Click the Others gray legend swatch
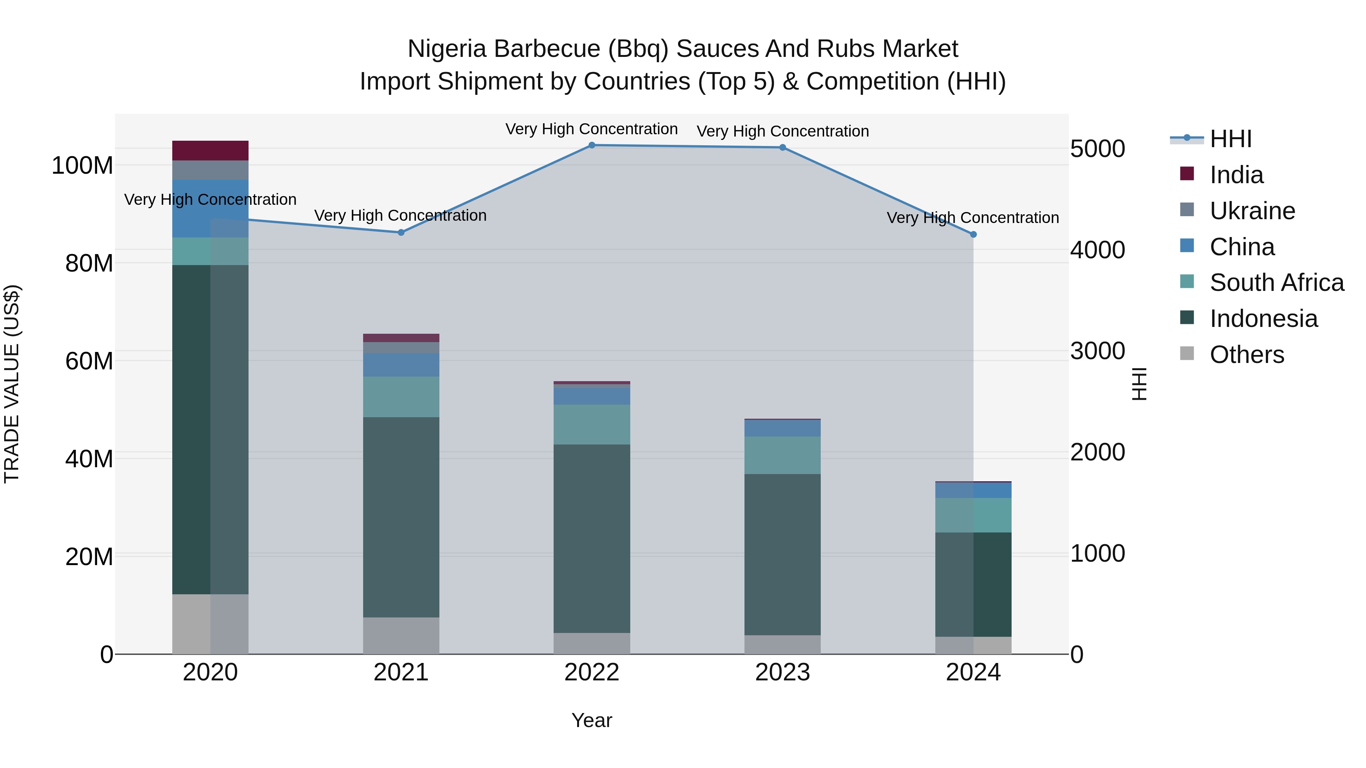1366x768 pixels. [x=1187, y=353]
